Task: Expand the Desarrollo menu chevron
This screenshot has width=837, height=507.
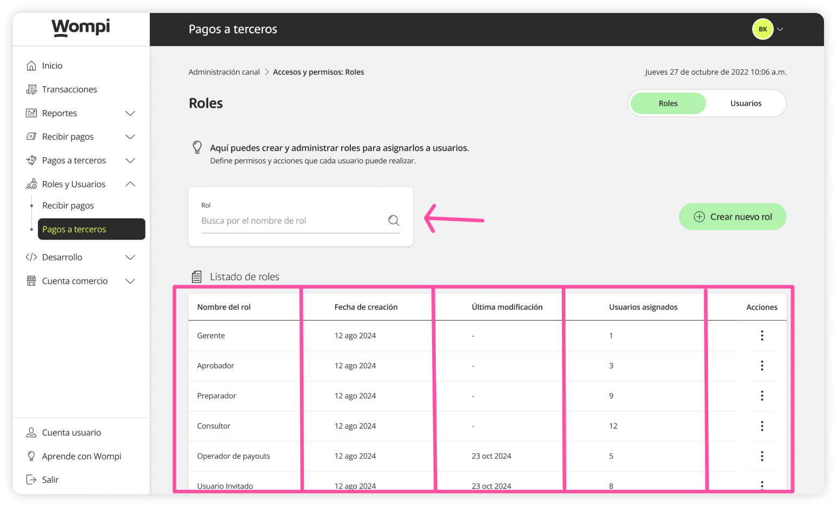Action: tap(130, 257)
